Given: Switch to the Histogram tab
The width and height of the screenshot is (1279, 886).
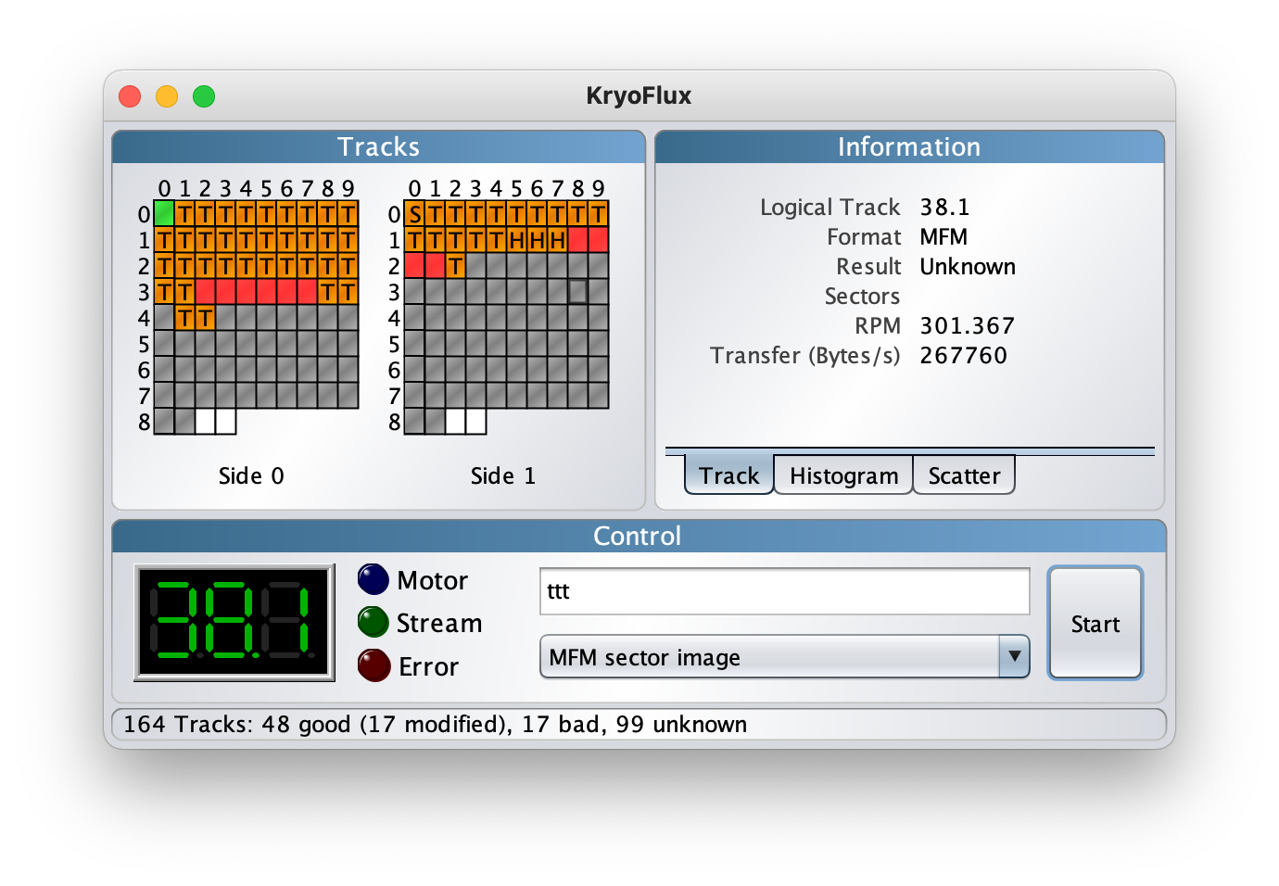Looking at the screenshot, I should click(843, 475).
